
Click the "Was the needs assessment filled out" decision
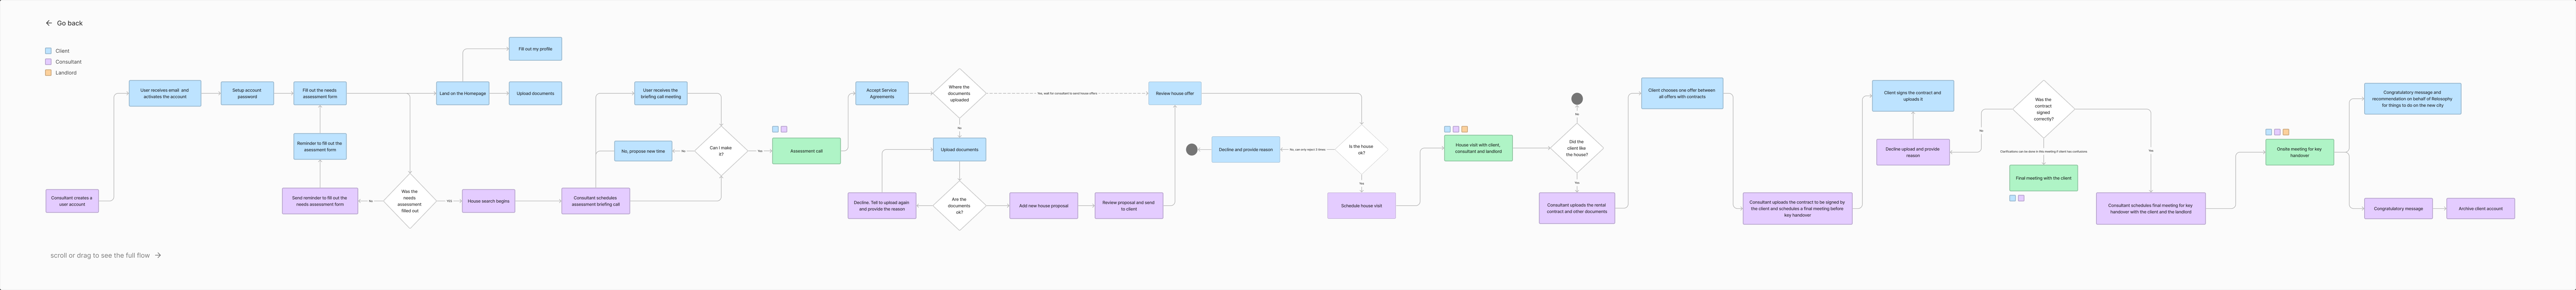click(410, 201)
